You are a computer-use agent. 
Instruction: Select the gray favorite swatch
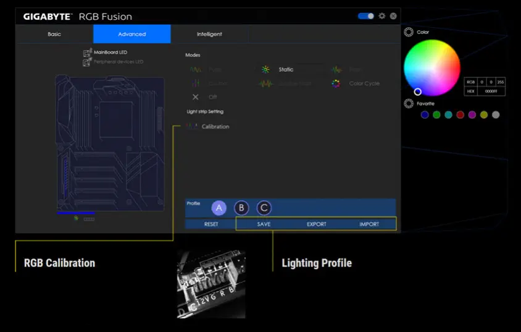(x=496, y=115)
